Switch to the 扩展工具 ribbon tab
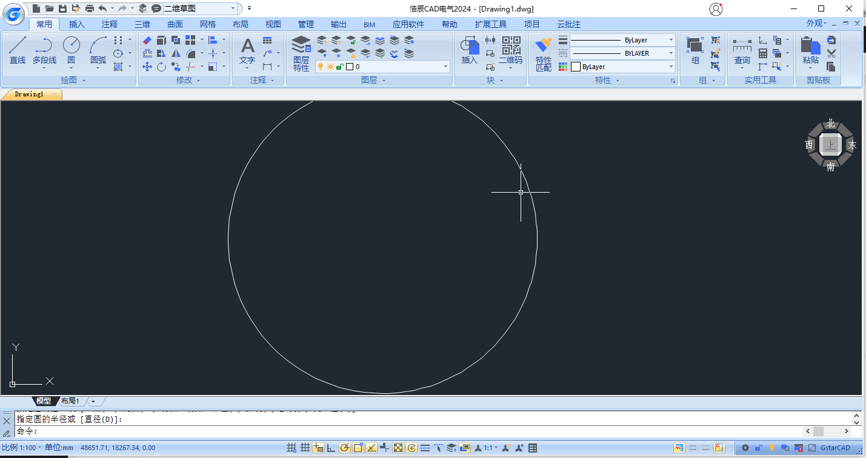866x458 pixels. (491, 24)
